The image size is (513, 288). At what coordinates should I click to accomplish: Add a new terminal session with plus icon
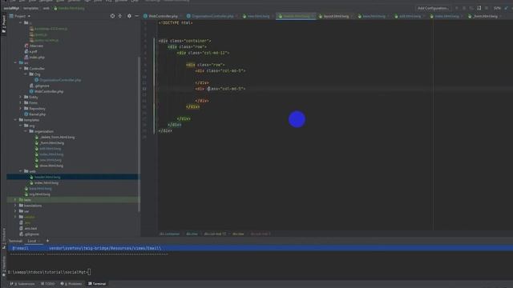coord(48,241)
